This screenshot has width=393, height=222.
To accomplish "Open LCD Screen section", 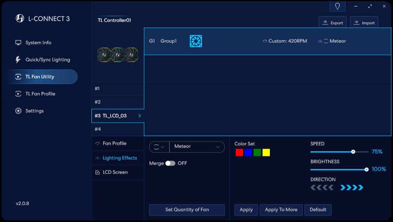I will [x=117, y=172].
